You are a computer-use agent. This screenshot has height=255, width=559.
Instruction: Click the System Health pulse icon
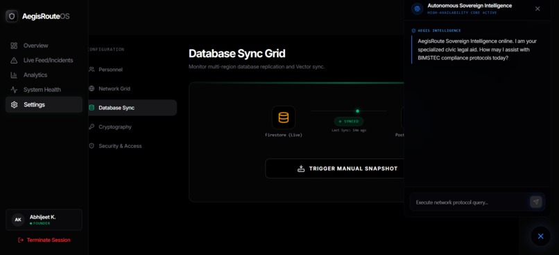point(14,90)
